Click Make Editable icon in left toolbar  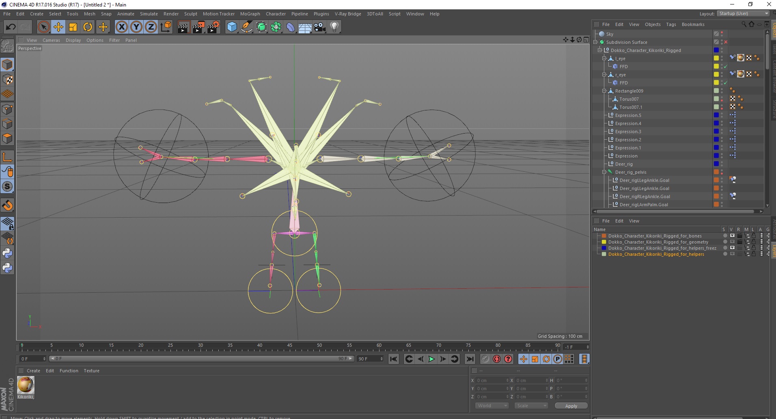click(7, 46)
